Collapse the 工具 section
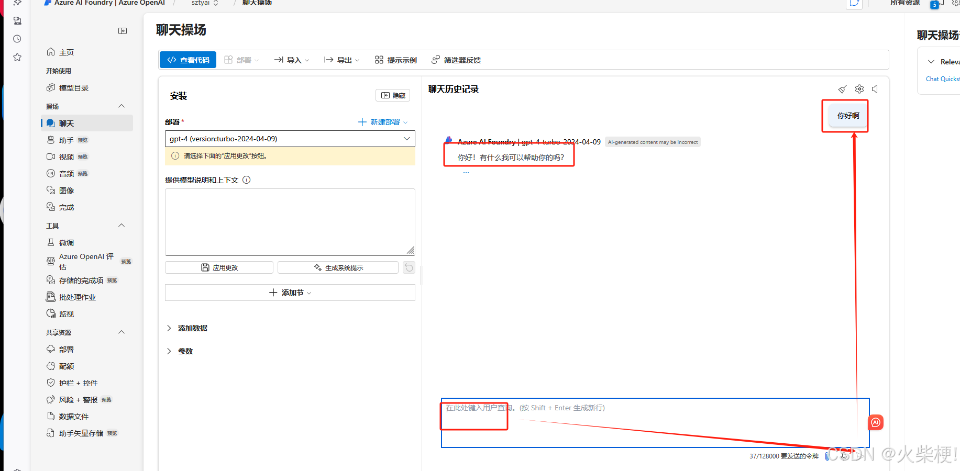The width and height of the screenshot is (960, 471). pyautogui.click(x=122, y=226)
